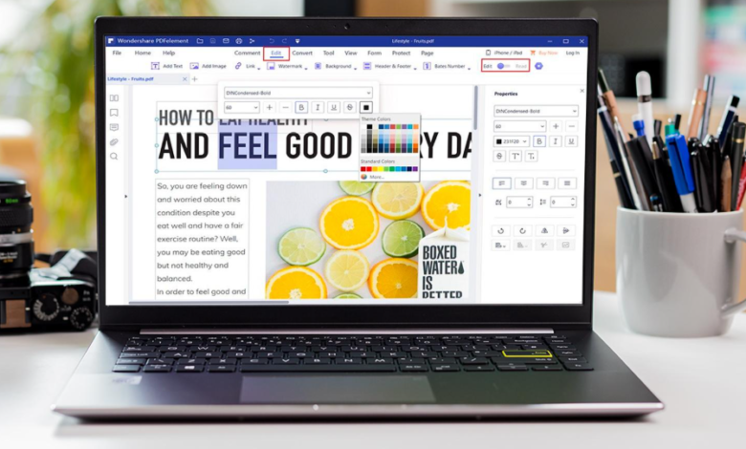Switch to the Tool tab
Viewport: 746px width, 449px height.
(329, 53)
